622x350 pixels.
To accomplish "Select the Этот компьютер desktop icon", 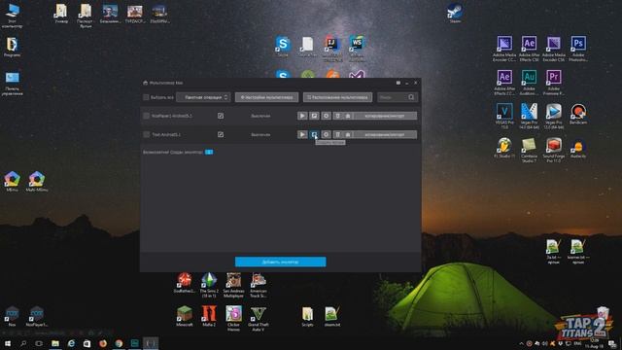I will click(x=12, y=16).
